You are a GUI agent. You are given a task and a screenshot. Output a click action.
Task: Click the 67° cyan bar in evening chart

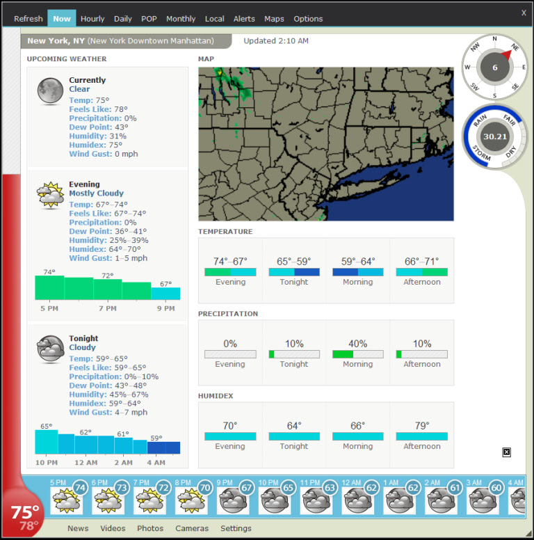point(165,294)
